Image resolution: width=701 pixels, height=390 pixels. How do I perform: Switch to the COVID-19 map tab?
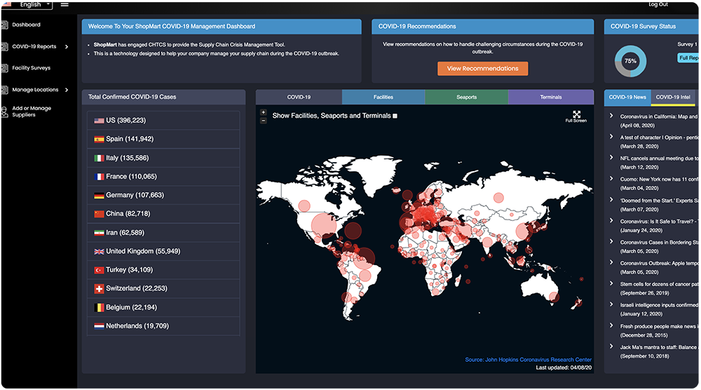tap(299, 97)
